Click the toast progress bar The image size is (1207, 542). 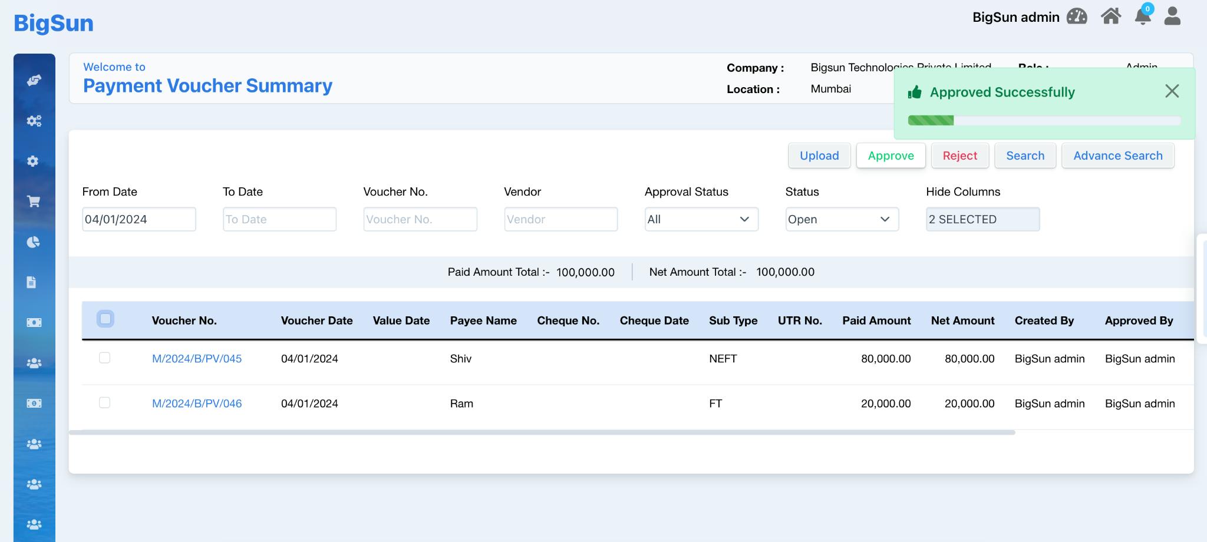tap(1044, 120)
